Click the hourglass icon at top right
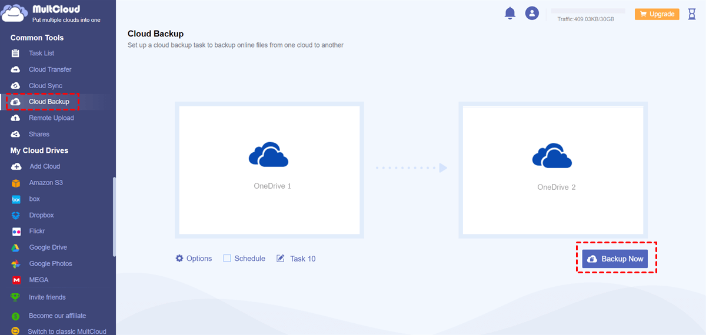Viewport: 706px width, 335px height. point(691,14)
